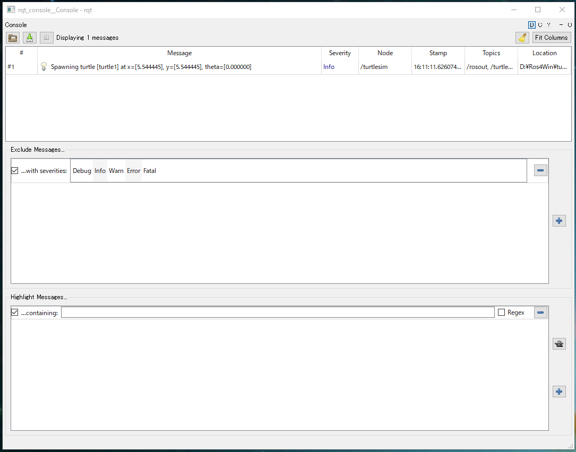Sort by the Stamp column header
The width and height of the screenshot is (576, 452).
click(439, 53)
